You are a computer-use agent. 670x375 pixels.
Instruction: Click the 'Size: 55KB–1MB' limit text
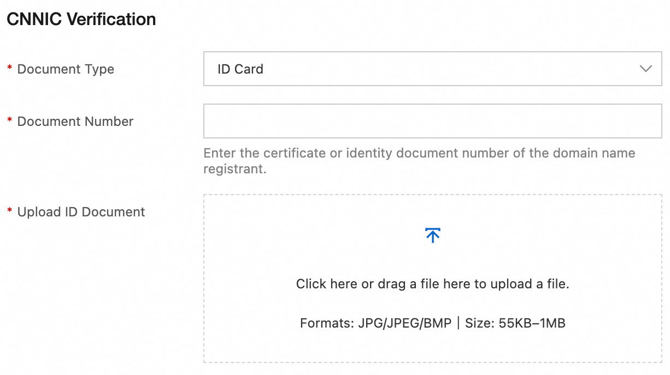(x=515, y=323)
